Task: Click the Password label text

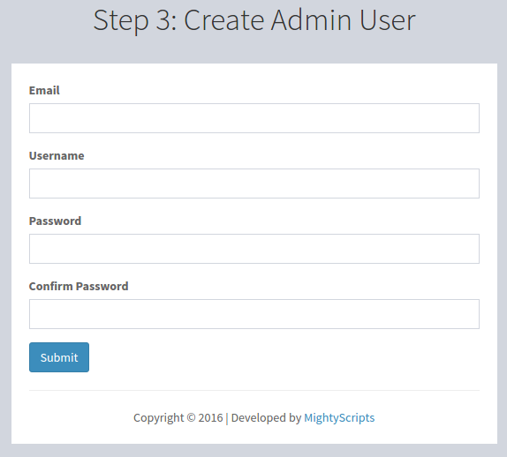Action: coord(55,221)
